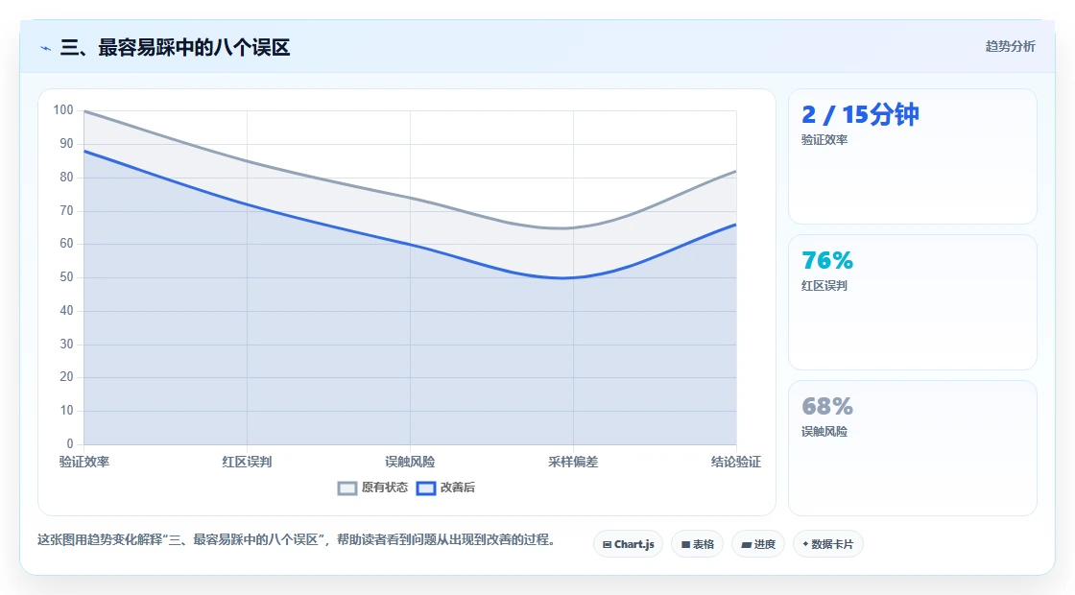Click the 验证效率 label in the stat card
This screenshot has width=1075, height=595.
pos(824,140)
